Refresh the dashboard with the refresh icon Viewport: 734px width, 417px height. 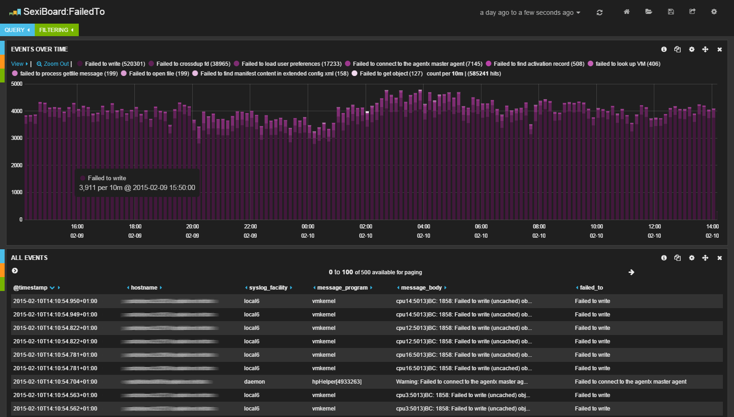600,13
